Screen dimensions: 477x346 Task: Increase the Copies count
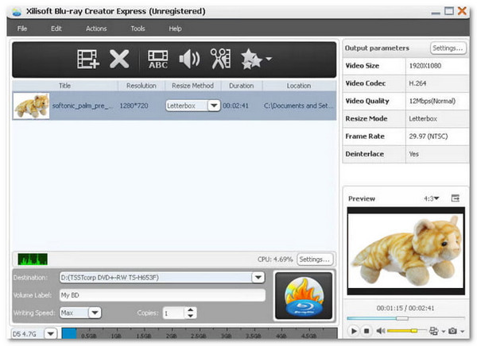click(x=191, y=309)
